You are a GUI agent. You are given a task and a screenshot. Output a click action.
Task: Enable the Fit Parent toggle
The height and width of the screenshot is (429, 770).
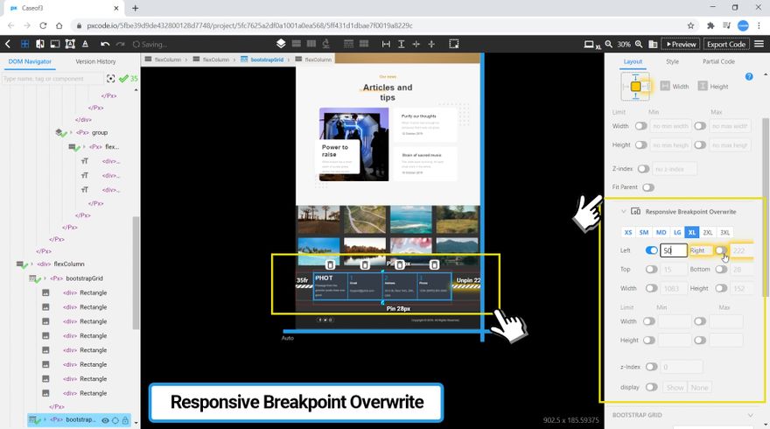pyautogui.click(x=648, y=187)
